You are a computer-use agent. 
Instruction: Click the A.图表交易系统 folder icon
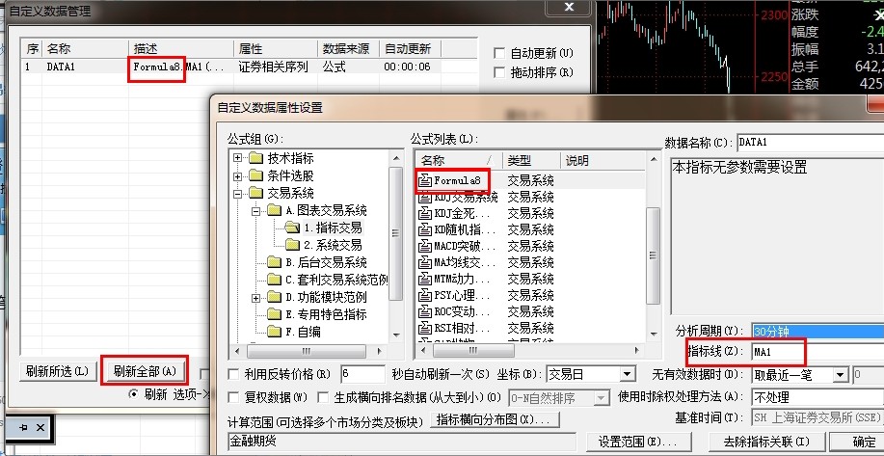274,211
